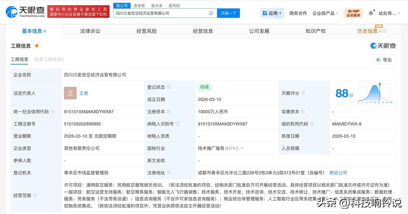The image size is (408, 214).
Task: Switch to the 法律诉讼 tab
Action: [90, 31]
